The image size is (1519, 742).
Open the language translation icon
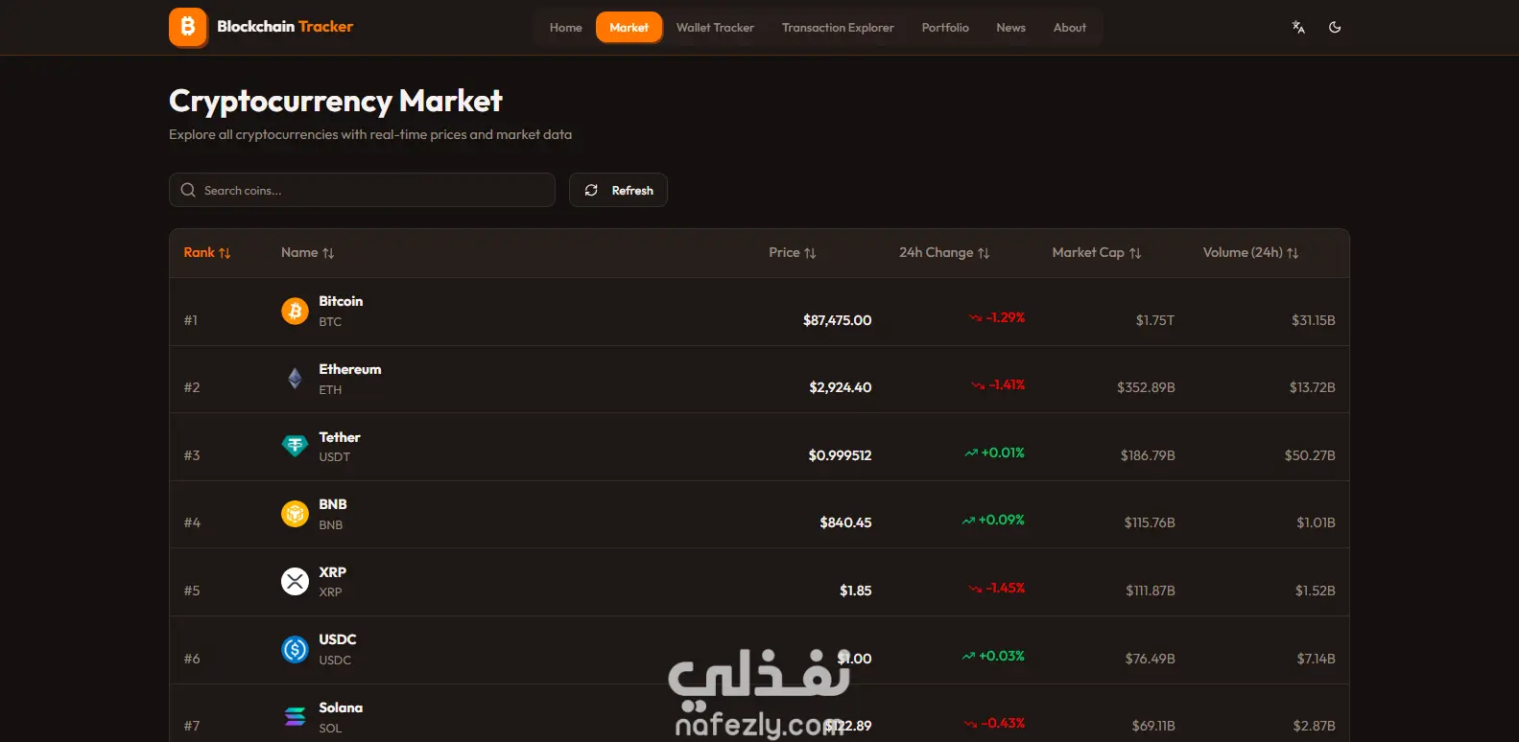1298,28
